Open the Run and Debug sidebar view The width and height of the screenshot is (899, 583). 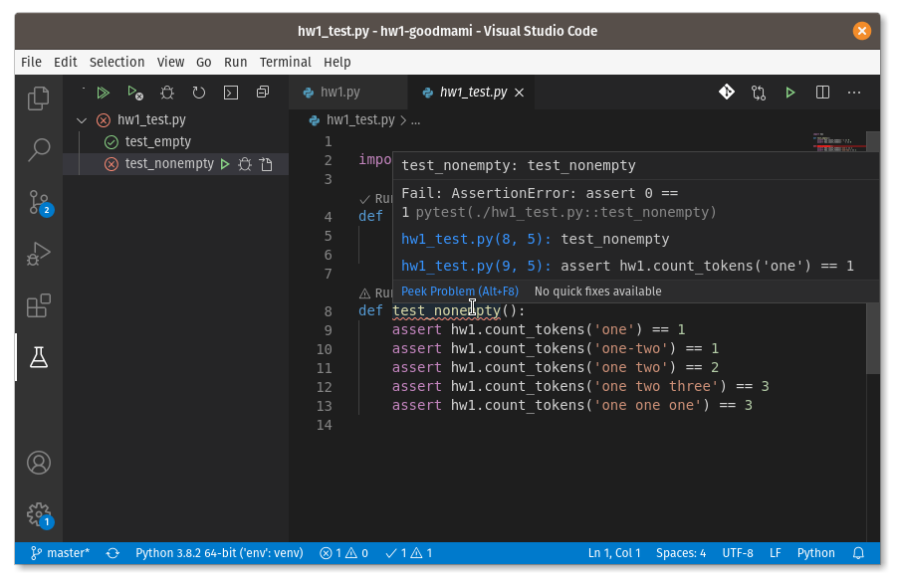(x=38, y=253)
